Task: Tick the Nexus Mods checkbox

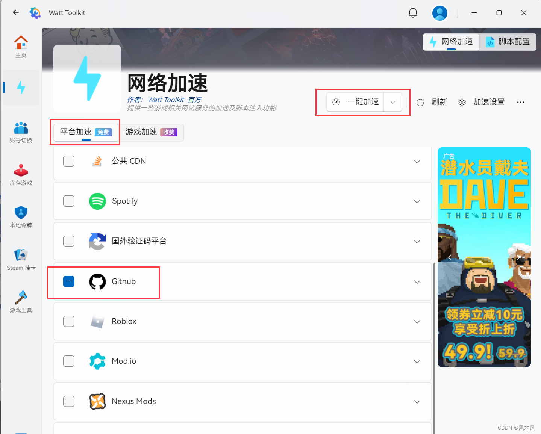Action: [69, 401]
